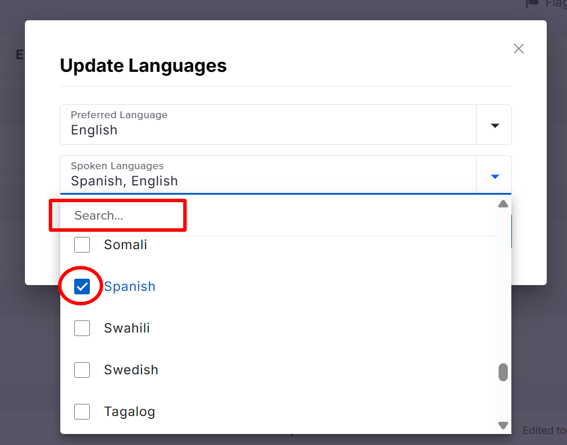
Task: Uncheck the Spanish checkbox
Action: coord(82,286)
